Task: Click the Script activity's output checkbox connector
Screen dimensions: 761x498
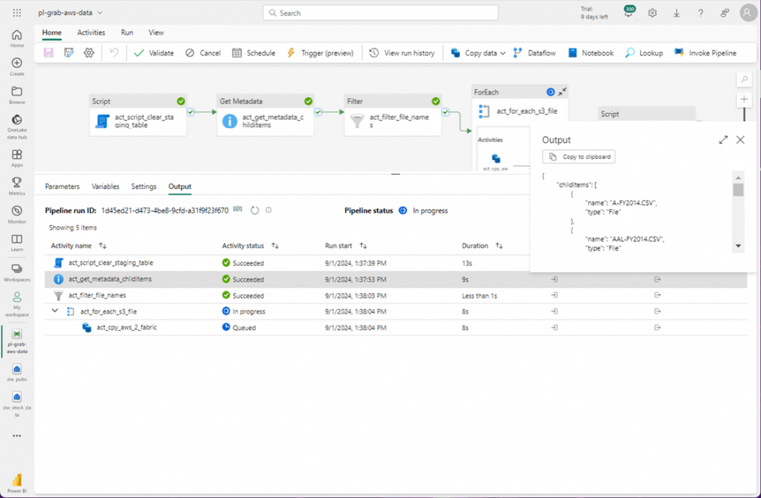Action: [192, 112]
